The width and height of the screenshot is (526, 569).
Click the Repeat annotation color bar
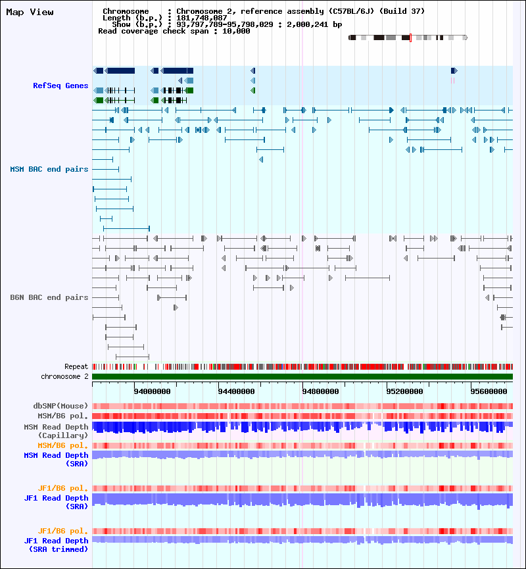coord(302,367)
